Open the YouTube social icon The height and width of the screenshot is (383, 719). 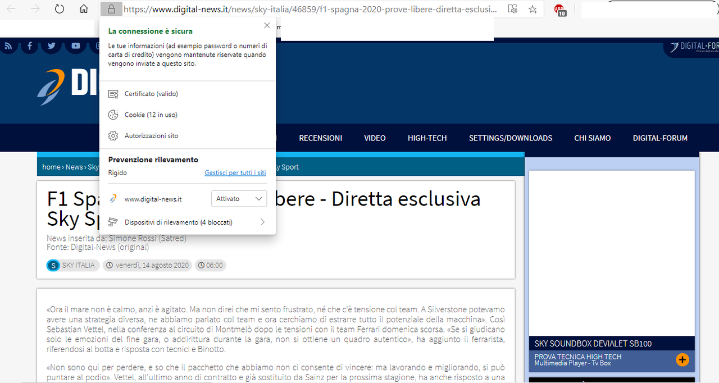click(x=76, y=46)
